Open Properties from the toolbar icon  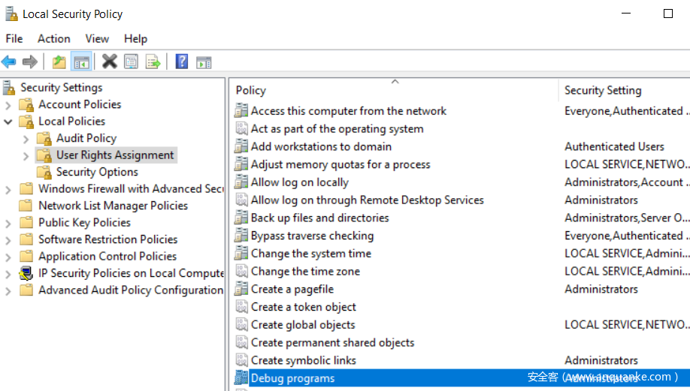pos(131,62)
